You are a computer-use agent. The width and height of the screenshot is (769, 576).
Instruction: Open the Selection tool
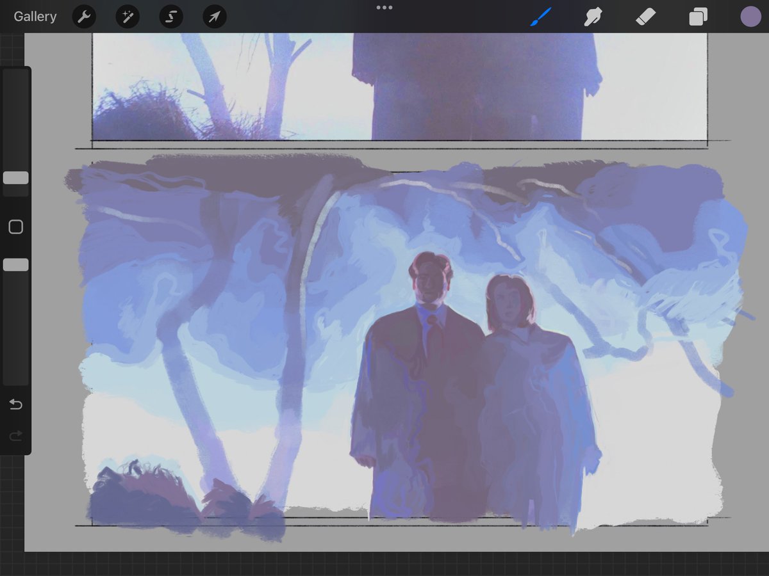[x=171, y=17]
